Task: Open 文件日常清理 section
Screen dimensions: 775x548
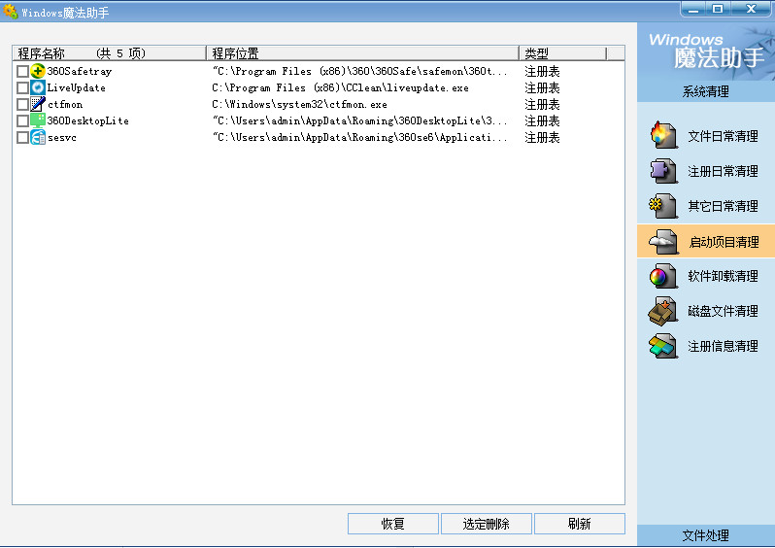Action: 706,136
